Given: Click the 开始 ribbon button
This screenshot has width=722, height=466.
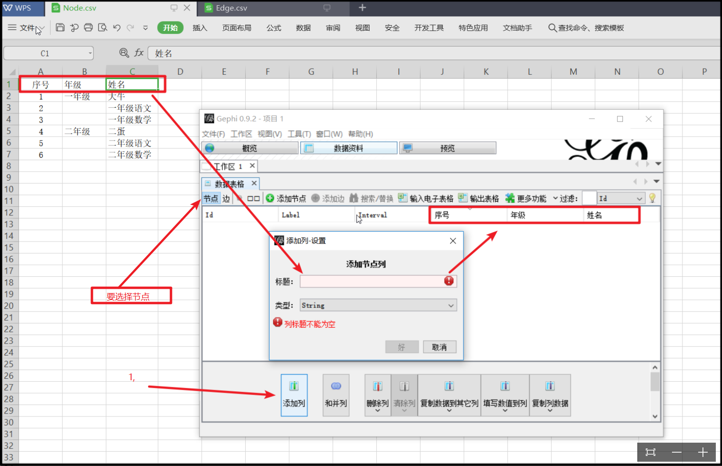Looking at the screenshot, I should pyautogui.click(x=170, y=28).
